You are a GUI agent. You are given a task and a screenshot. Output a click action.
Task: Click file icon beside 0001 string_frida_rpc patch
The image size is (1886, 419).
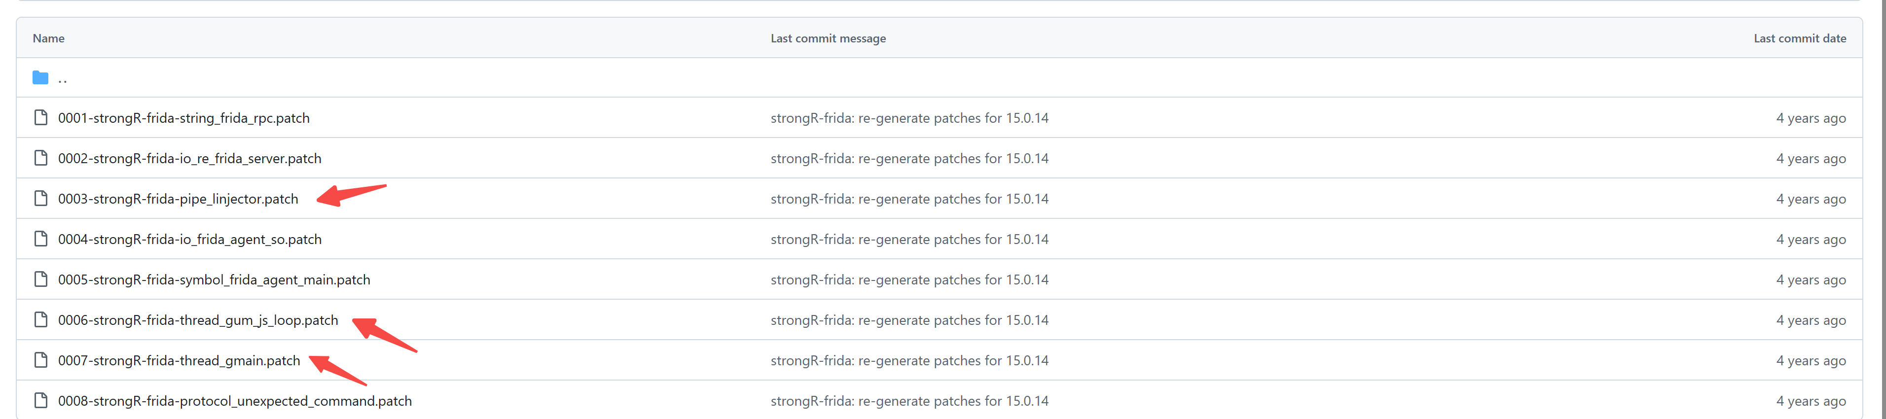41,118
